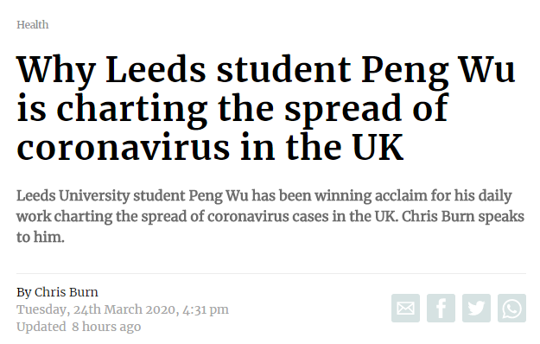Click the summary paragraph under the headline
Image resolution: width=540 pixels, height=344 pixels.
pos(270,216)
